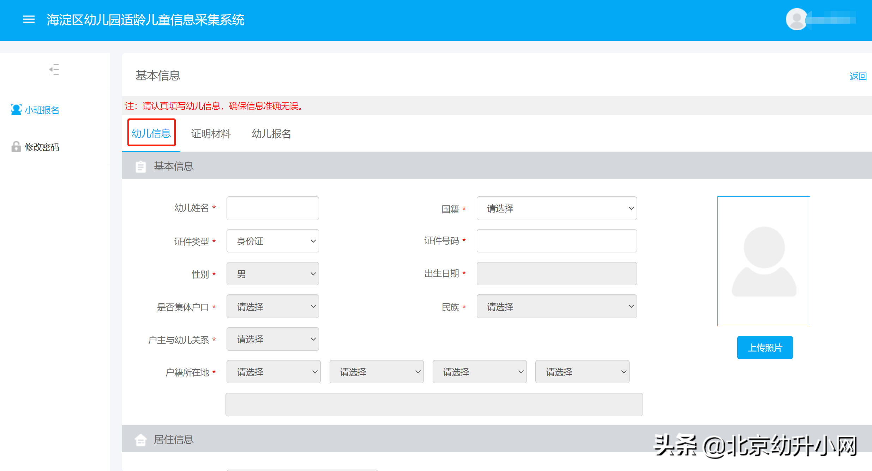The height and width of the screenshot is (471, 872).
Task: Click the user avatar icon in header
Action: point(796,19)
